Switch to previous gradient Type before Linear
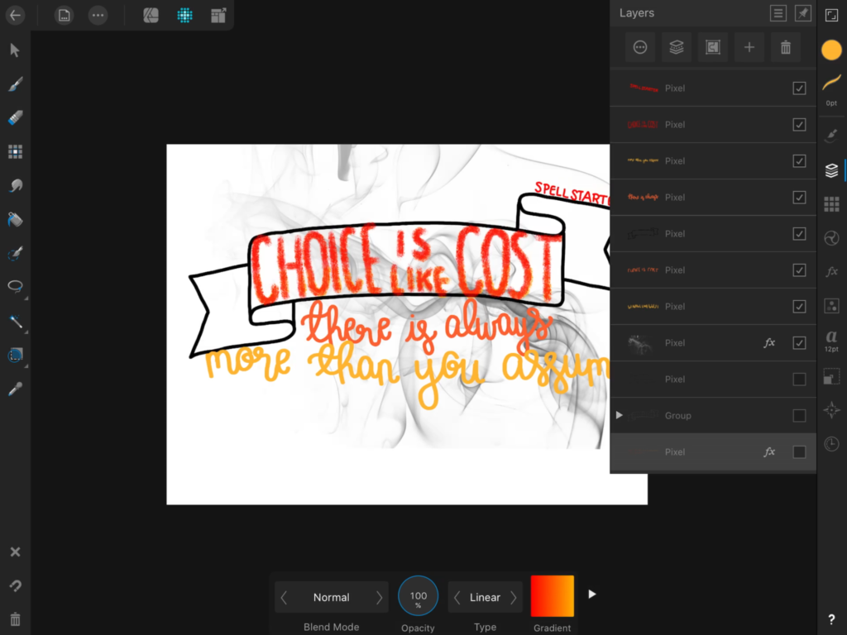 click(x=457, y=597)
